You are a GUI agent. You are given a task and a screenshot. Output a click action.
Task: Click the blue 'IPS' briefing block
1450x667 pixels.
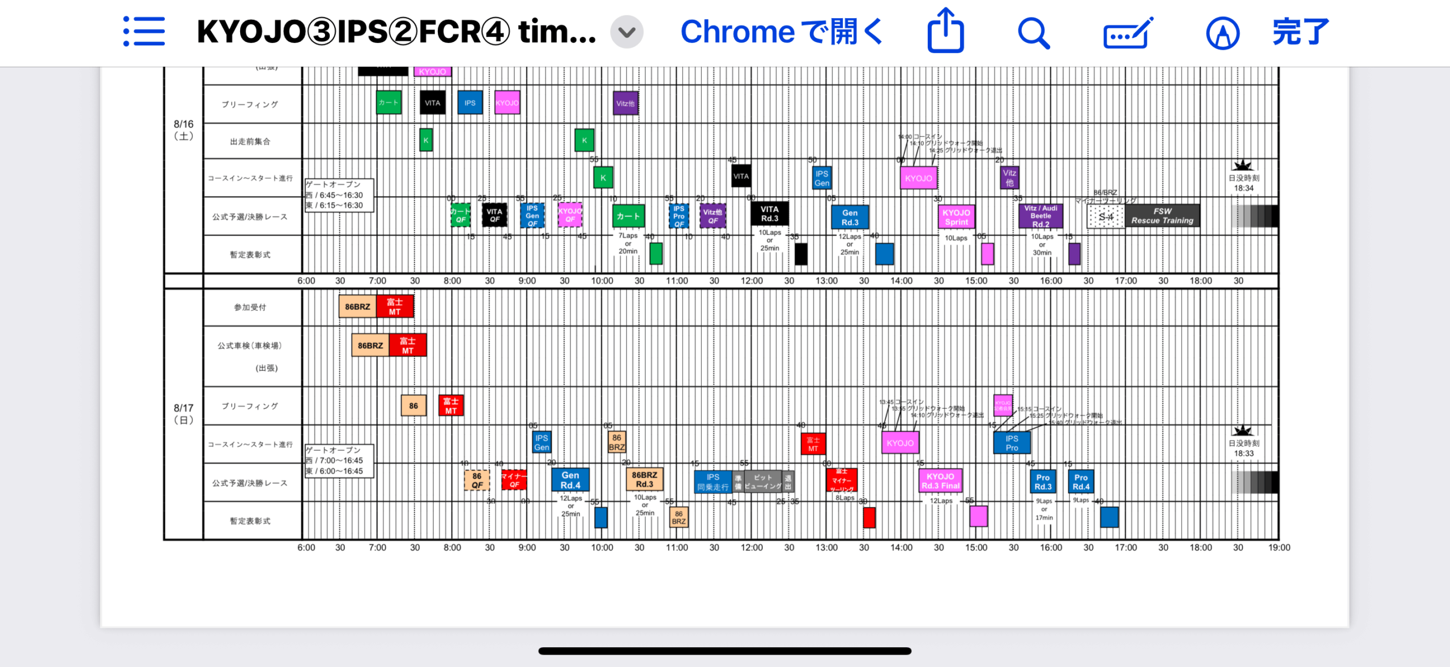[x=470, y=102]
